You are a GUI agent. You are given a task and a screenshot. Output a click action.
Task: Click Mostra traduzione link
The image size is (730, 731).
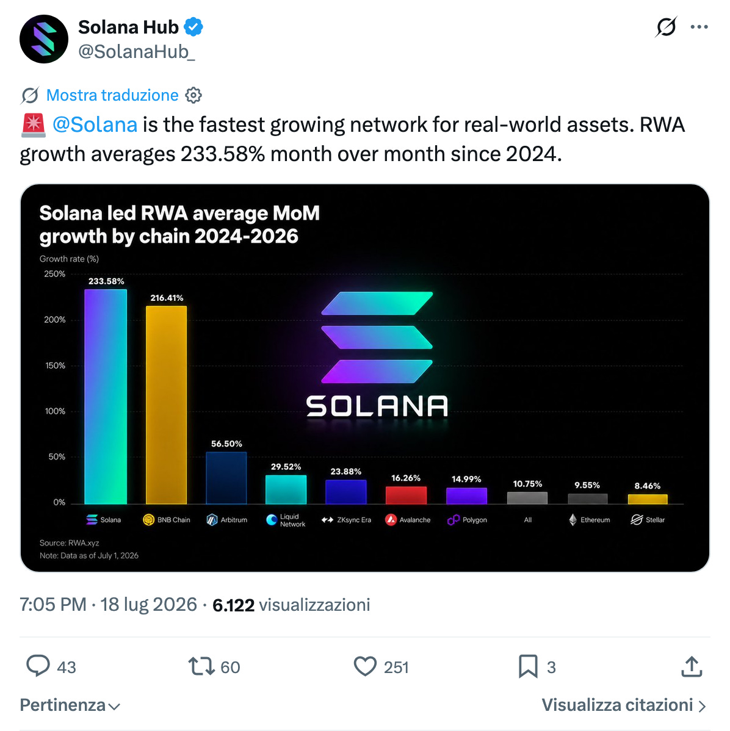[x=112, y=95]
